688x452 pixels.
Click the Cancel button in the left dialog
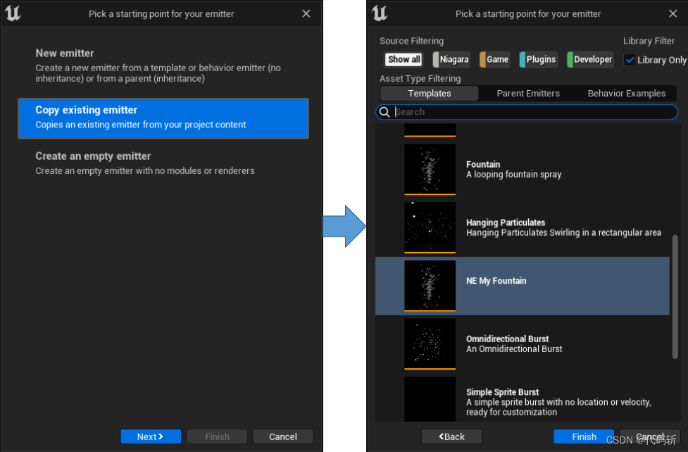(x=283, y=437)
